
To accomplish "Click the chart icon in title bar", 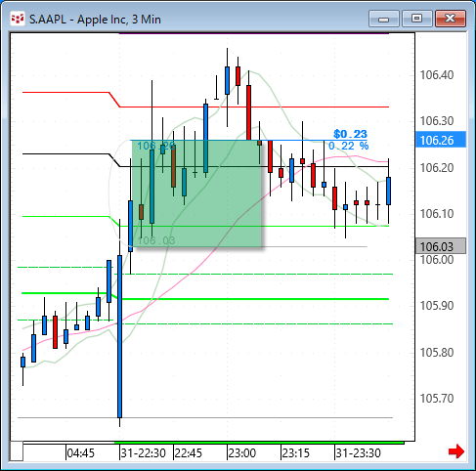I will click(18, 19).
